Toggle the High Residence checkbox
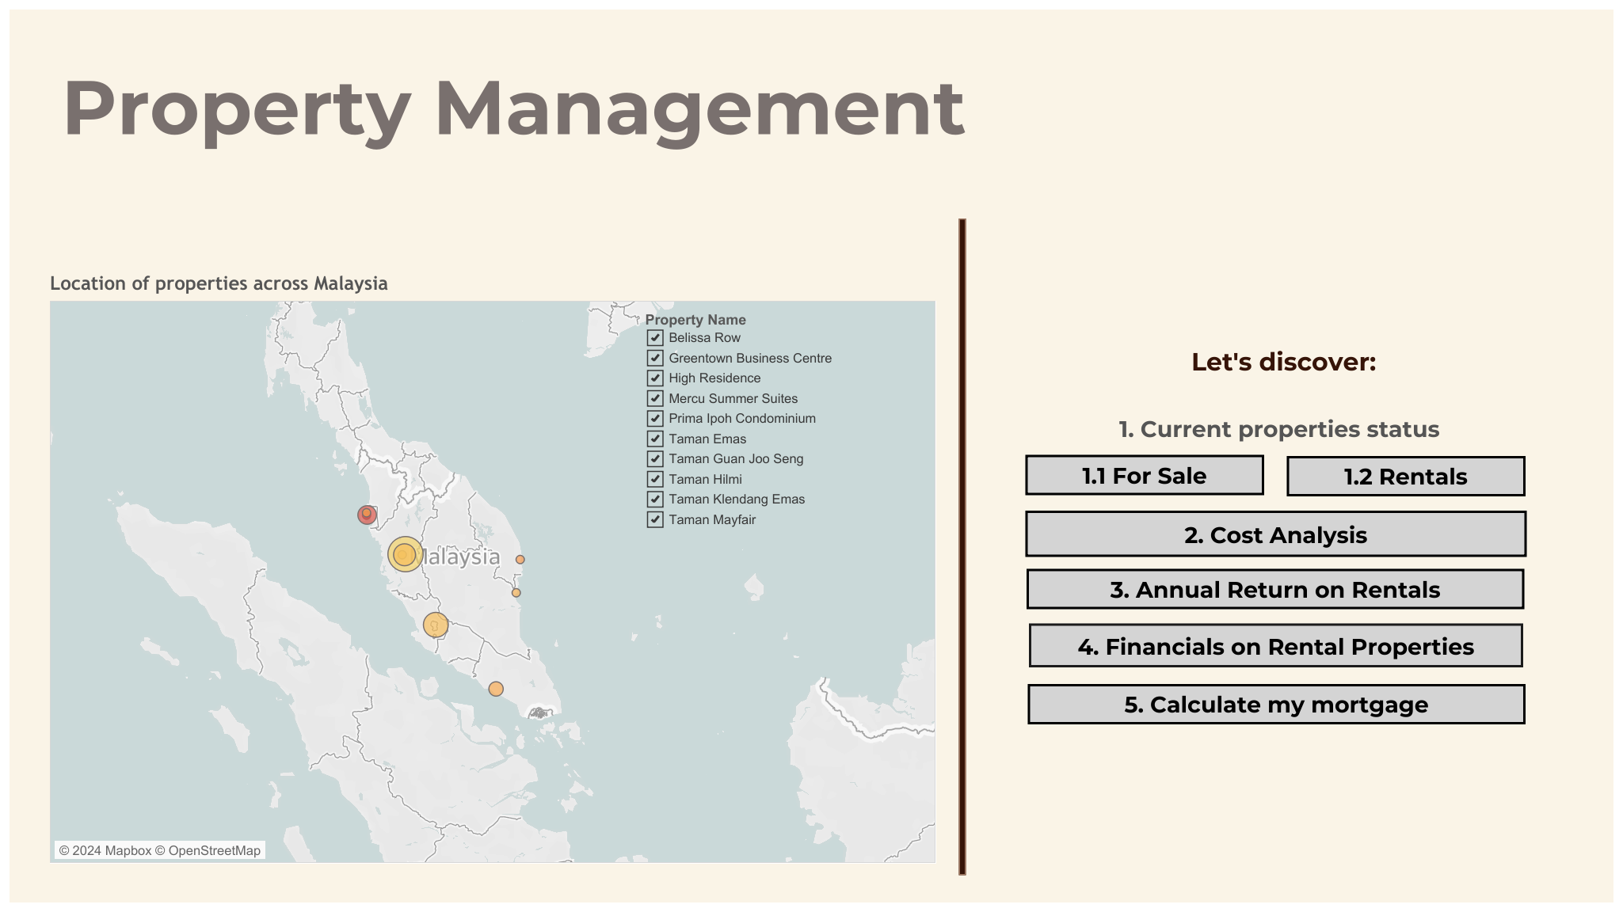The image size is (1623, 912). [655, 378]
